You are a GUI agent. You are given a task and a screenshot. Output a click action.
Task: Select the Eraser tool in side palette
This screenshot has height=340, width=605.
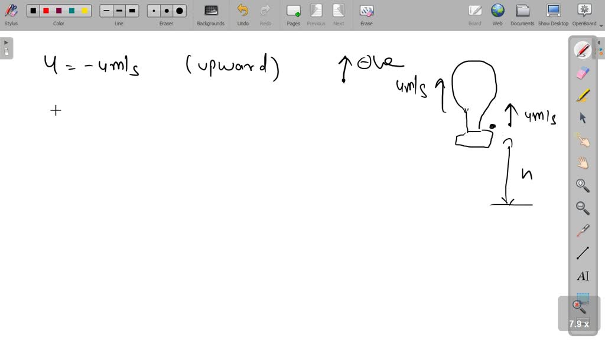click(583, 73)
